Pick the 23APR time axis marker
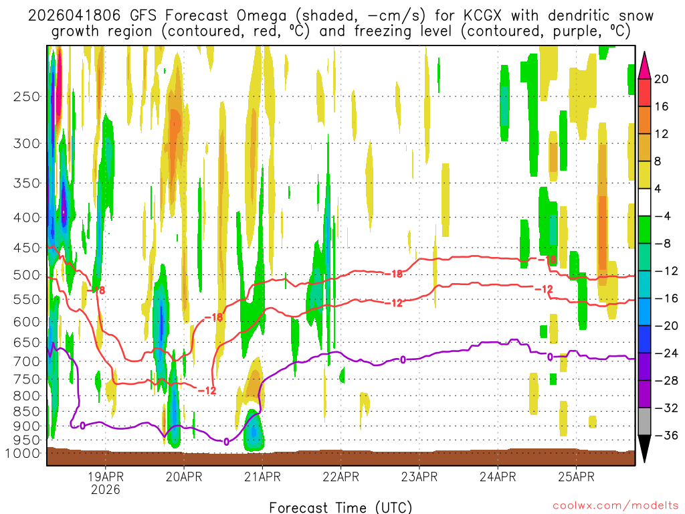This screenshot has height=514, width=685. pos(419,477)
